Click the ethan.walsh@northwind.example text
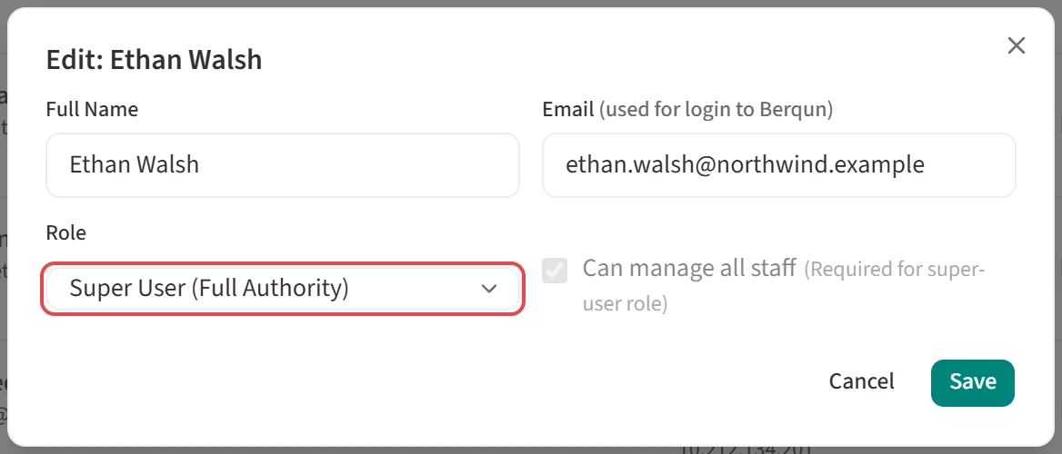 745,164
